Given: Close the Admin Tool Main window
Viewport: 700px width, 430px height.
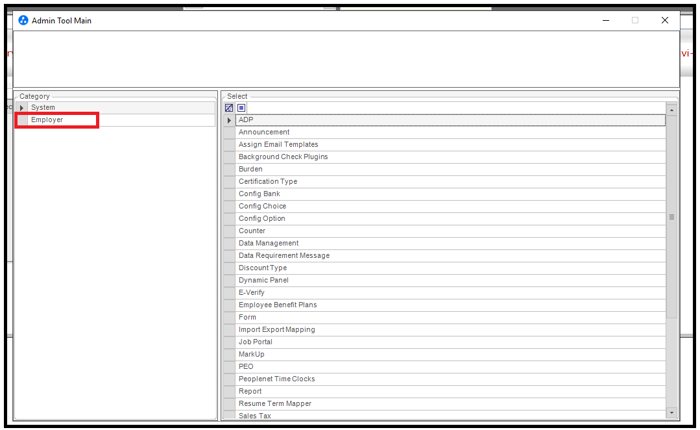Looking at the screenshot, I should pos(665,21).
